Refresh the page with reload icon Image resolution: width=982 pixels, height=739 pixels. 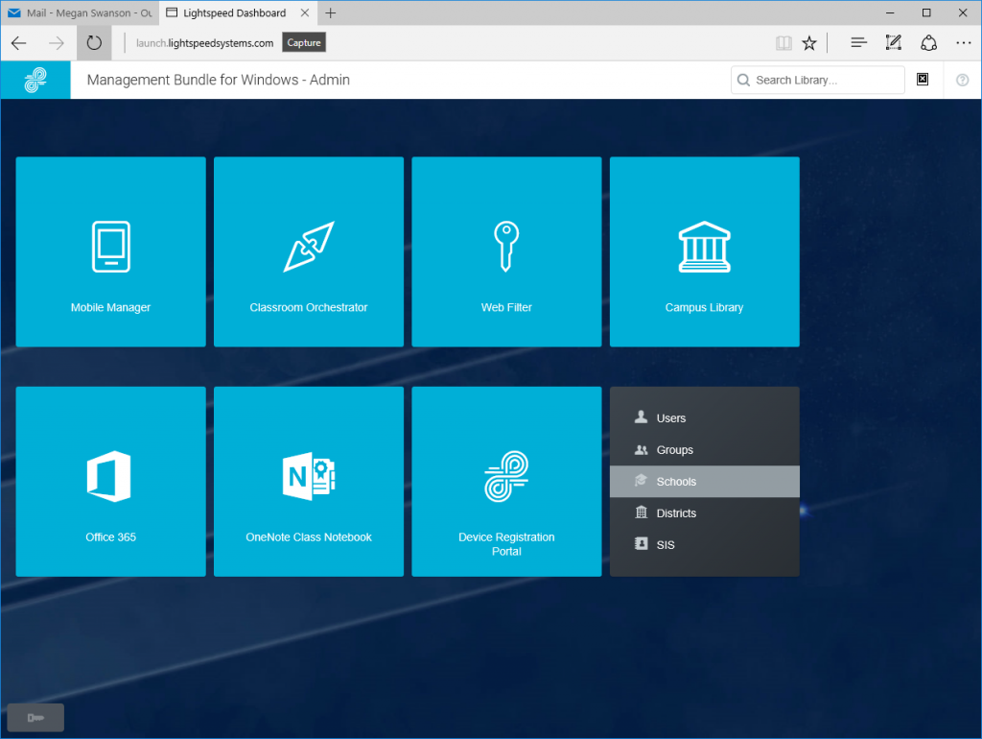pyautogui.click(x=94, y=42)
